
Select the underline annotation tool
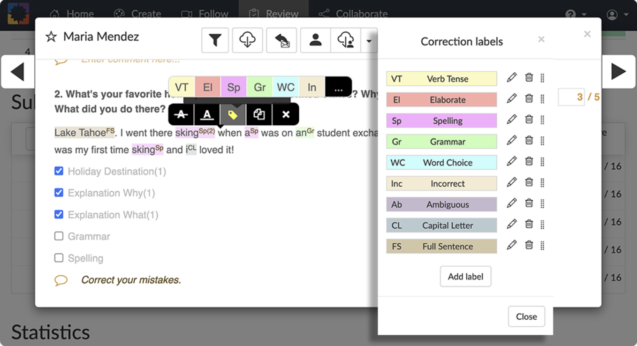point(207,114)
